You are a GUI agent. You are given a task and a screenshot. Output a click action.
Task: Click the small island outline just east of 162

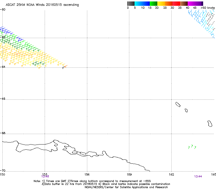[x=178, y=105]
